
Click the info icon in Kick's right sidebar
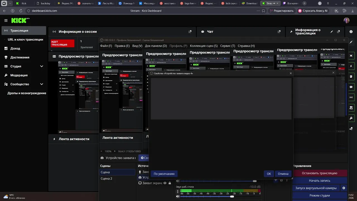pos(351,32)
